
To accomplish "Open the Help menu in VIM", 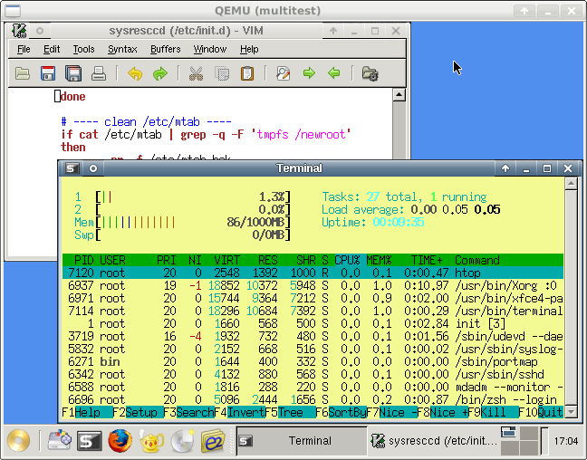I will pyautogui.click(x=249, y=49).
